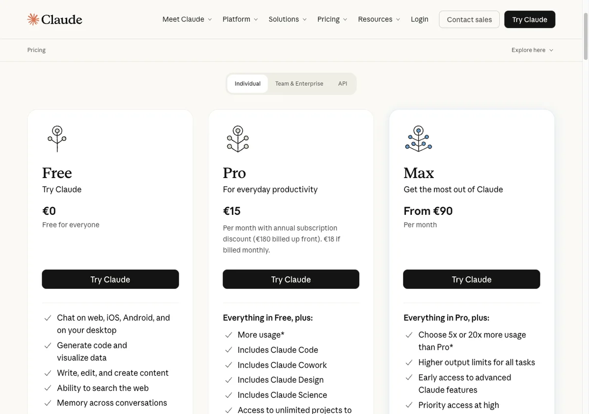Click 'Includes Claude Code' feature
Screen dimensions: 589x414
click(278, 350)
